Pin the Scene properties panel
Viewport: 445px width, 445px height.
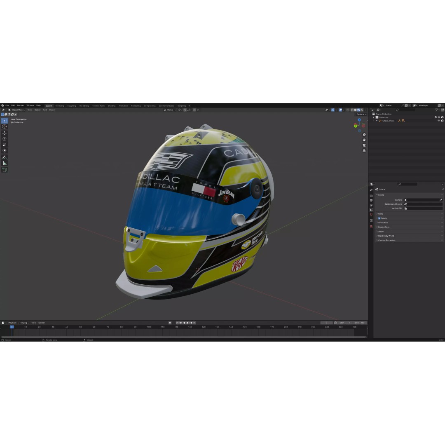point(443,189)
